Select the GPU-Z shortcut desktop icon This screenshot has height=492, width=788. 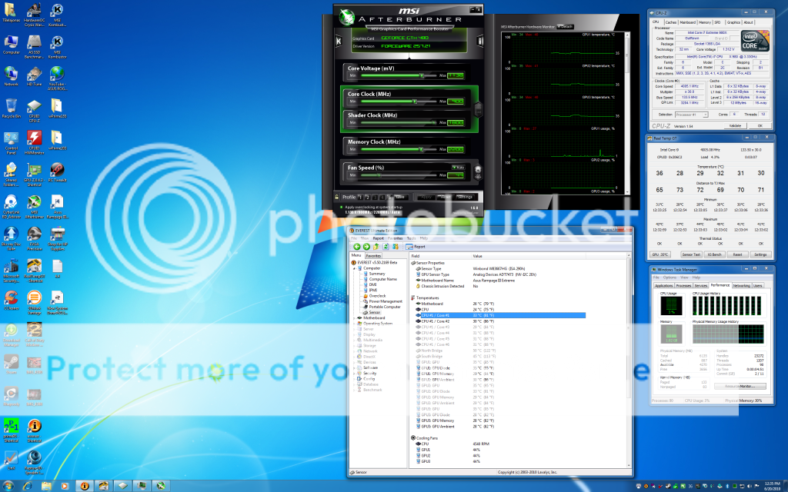coord(34,175)
